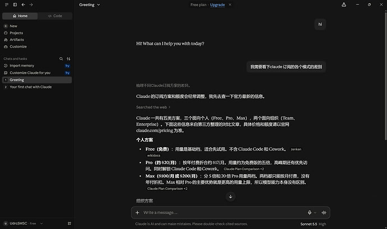Open the chats filter icon
Viewport: 387px width, 229px height.
[68, 59]
